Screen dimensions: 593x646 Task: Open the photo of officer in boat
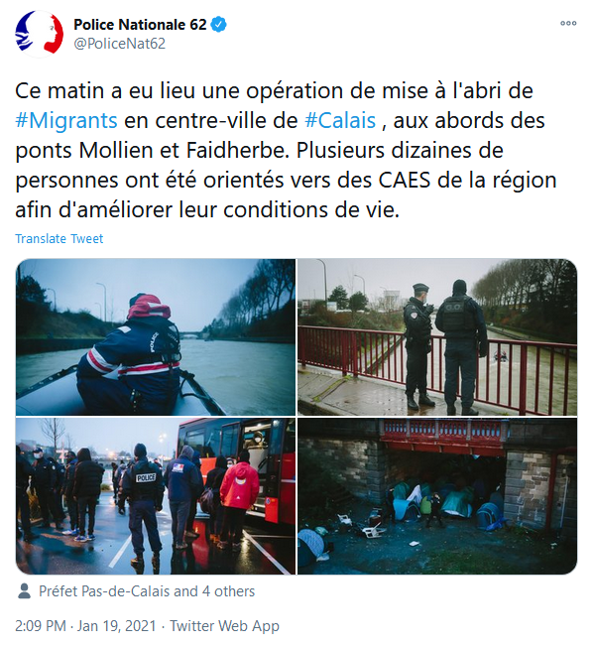[156, 336]
